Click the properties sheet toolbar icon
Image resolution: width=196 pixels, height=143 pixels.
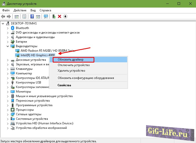tap(24, 16)
